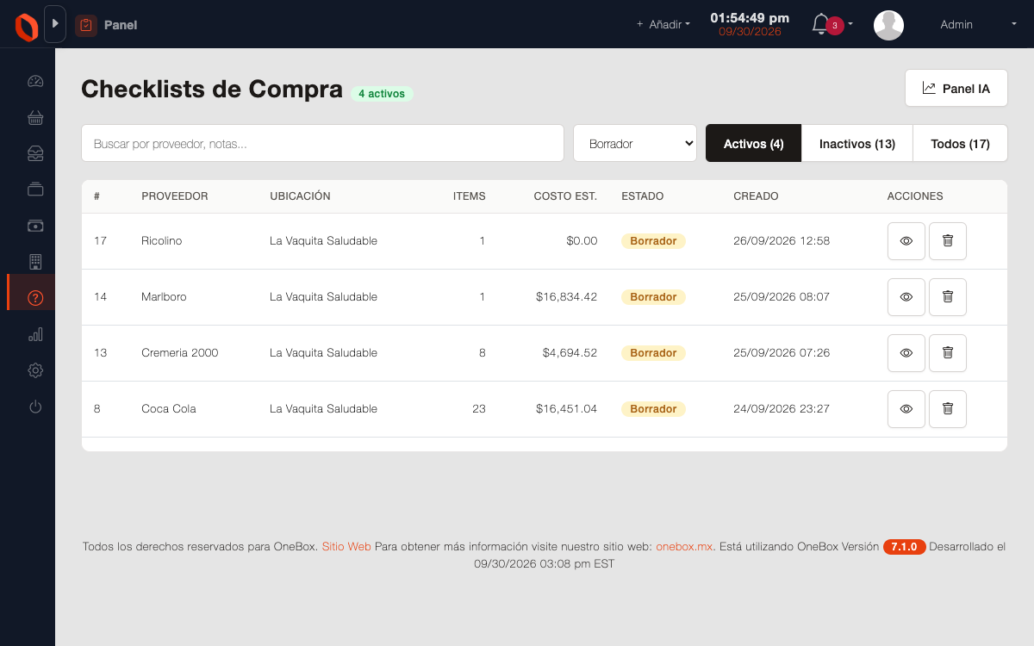Click the OneBox logo icon
This screenshot has height=646, width=1034.
pyautogui.click(x=27, y=26)
